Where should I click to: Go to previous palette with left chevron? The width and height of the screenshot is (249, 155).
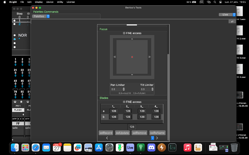click(x=107, y=138)
